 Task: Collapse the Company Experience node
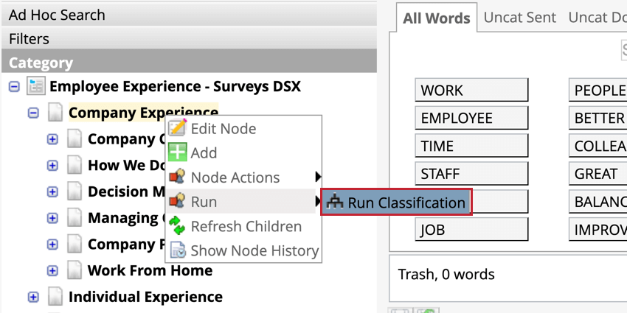click(x=33, y=113)
